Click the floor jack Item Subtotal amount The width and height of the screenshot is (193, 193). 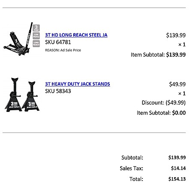[x=176, y=54]
